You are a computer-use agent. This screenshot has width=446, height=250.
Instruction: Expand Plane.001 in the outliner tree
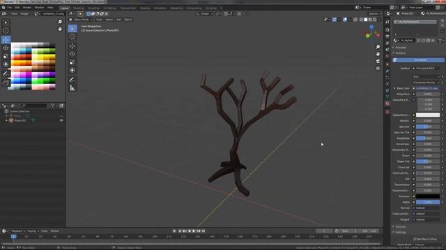point(6,120)
